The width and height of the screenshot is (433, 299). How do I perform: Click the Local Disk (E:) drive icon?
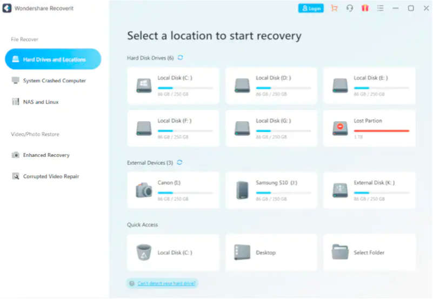(x=340, y=85)
